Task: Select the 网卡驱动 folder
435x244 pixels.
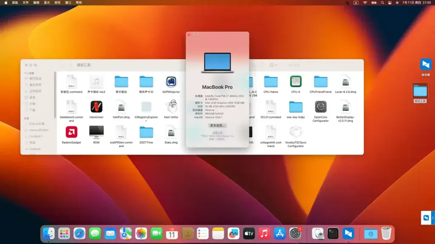Action: (x=121, y=82)
